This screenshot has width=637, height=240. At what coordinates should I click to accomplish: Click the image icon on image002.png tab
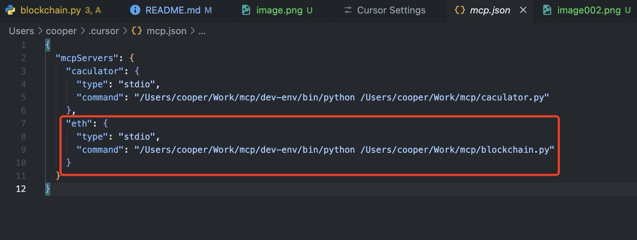tap(547, 10)
